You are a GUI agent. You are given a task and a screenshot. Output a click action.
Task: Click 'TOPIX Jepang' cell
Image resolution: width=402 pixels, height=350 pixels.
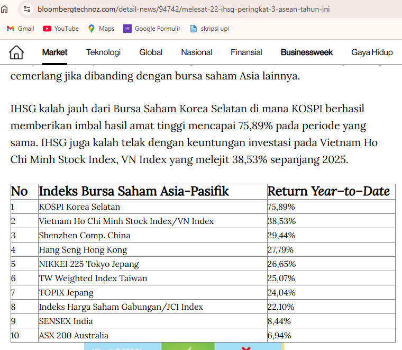[x=153, y=292]
